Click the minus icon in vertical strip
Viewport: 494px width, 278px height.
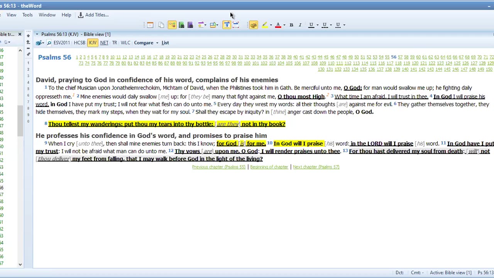[28, 48]
